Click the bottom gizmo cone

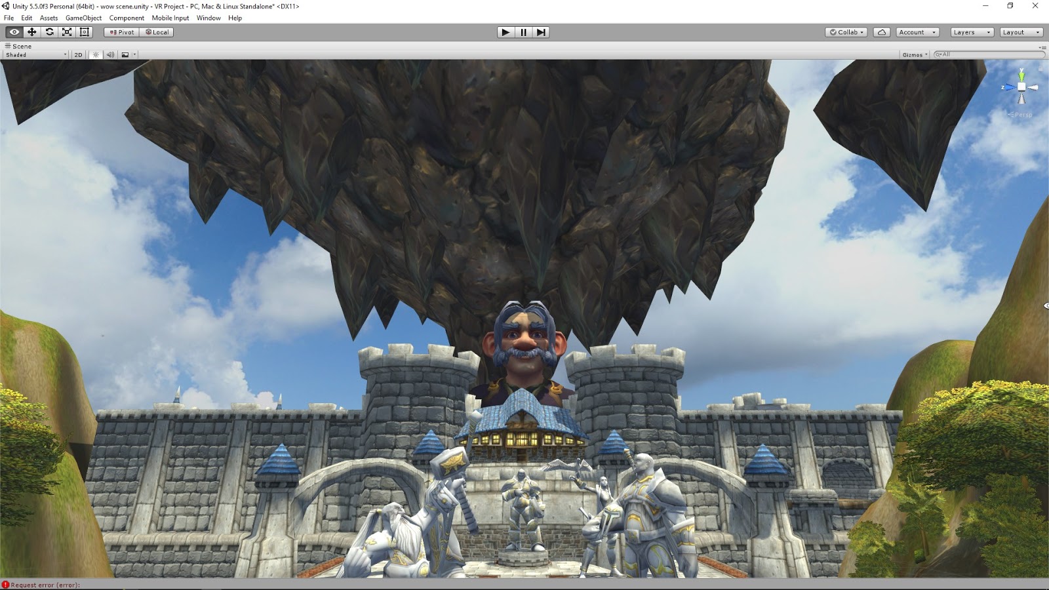point(1021,98)
